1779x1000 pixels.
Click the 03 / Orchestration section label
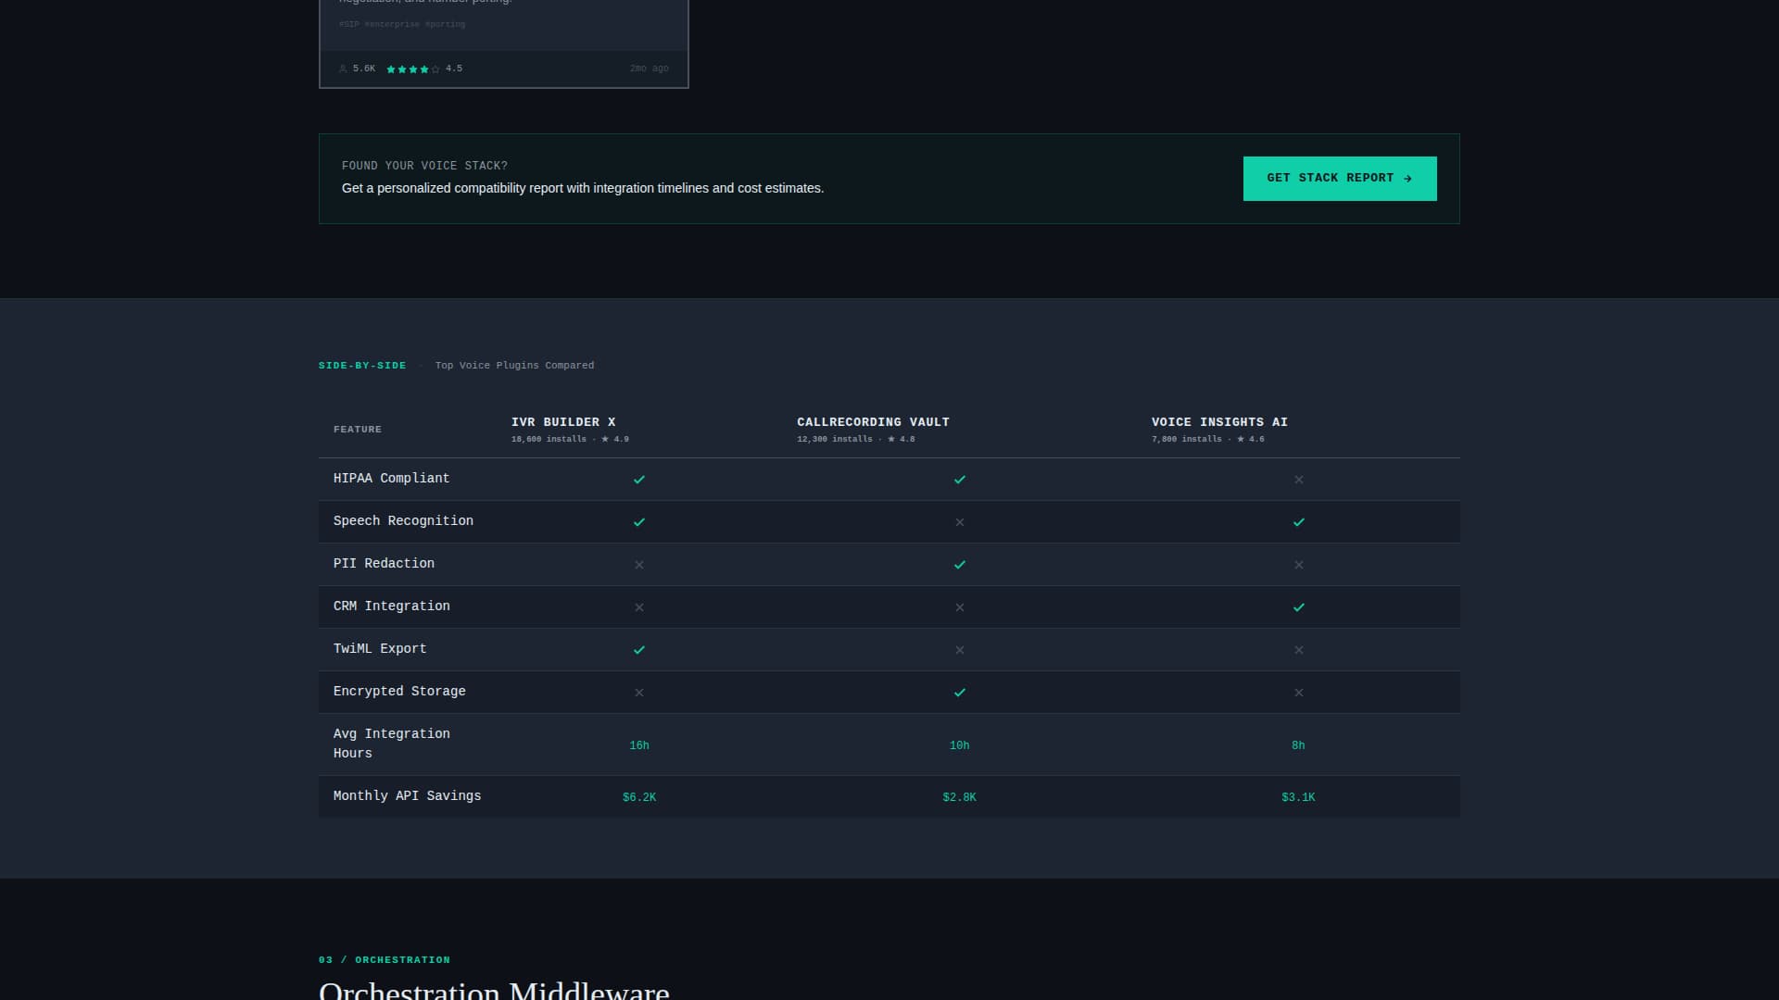click(x=385, y=960)
